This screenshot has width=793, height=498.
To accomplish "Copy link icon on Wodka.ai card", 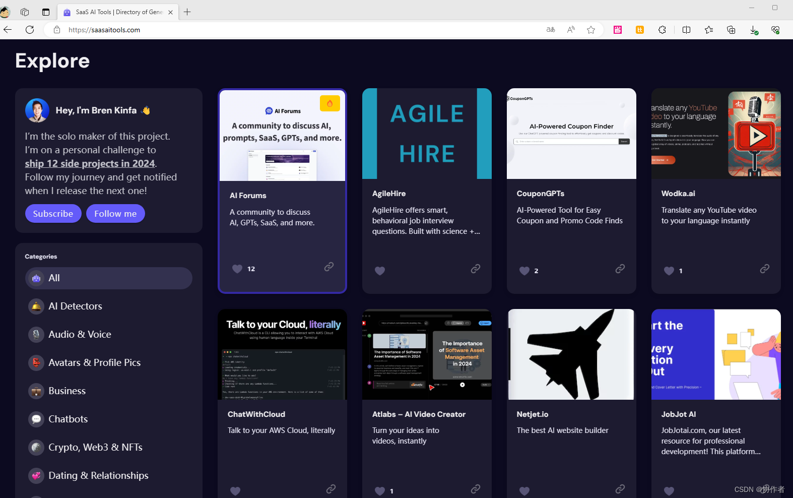I will (x=765, y=269).
